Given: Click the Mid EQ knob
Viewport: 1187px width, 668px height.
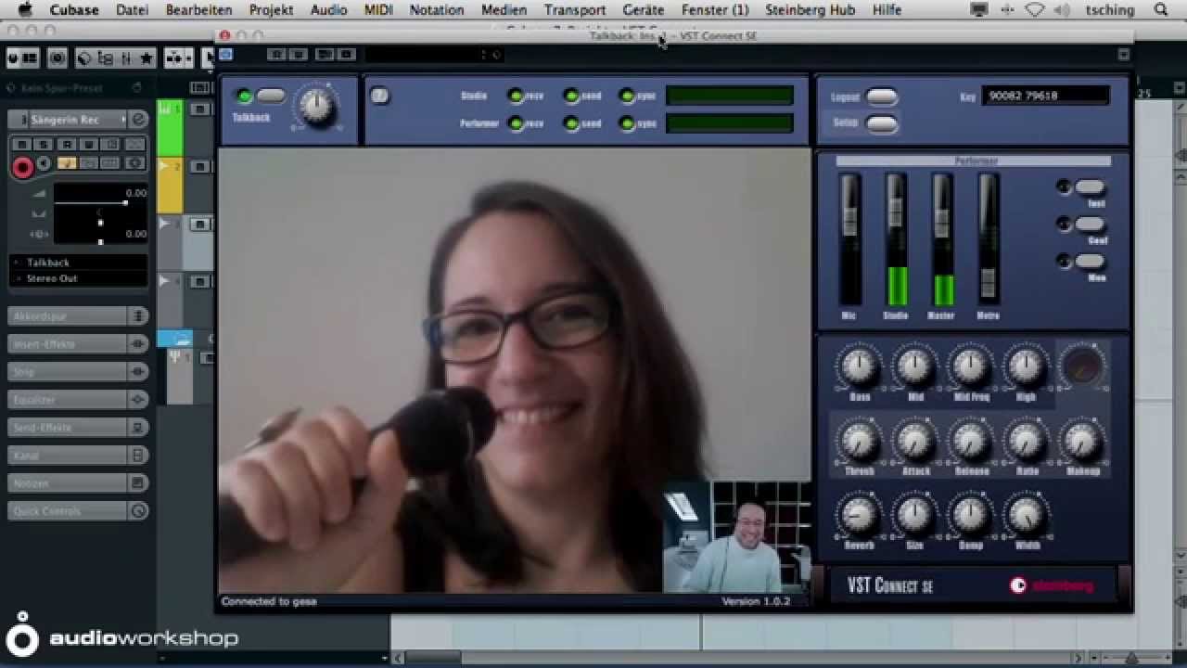Looking at the screenshot, I should (x=915, y=366).
